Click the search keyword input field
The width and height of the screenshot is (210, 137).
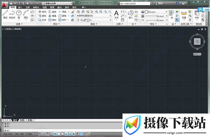pyautogui.click(x=135, y=4)
